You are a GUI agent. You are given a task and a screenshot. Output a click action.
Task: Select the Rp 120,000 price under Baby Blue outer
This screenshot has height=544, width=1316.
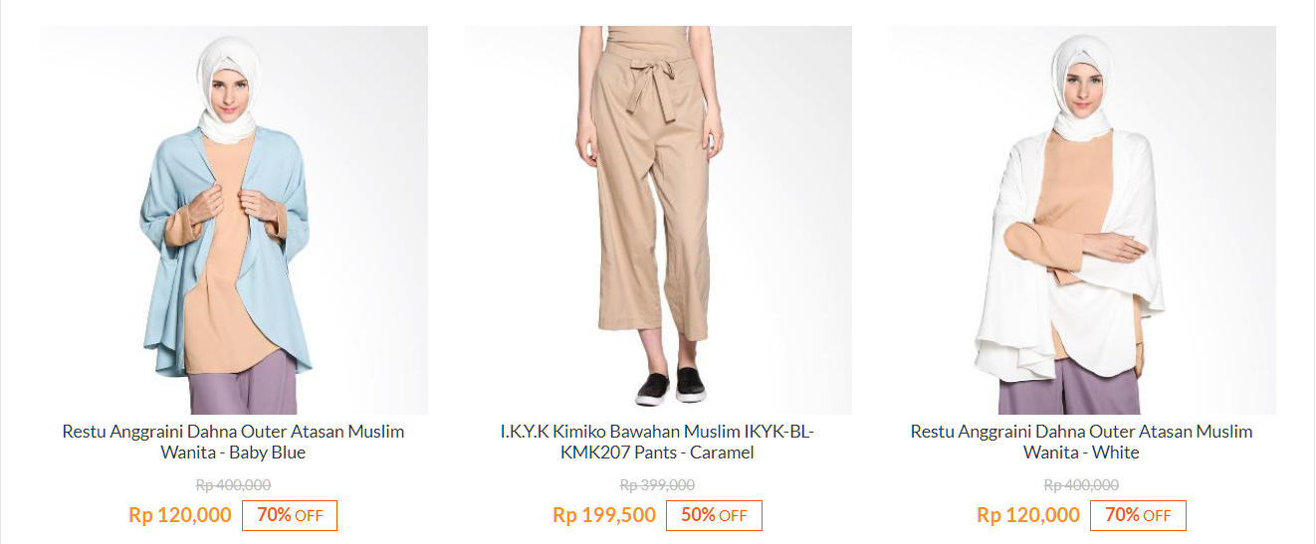pos(180,515)
